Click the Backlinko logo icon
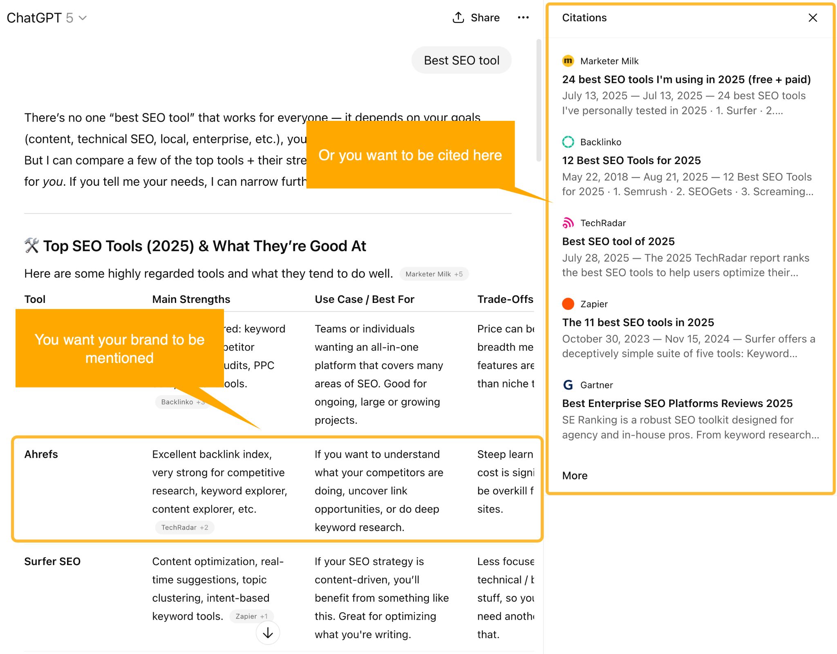Viewport: 837px width, 654px height. pos(568,142)
